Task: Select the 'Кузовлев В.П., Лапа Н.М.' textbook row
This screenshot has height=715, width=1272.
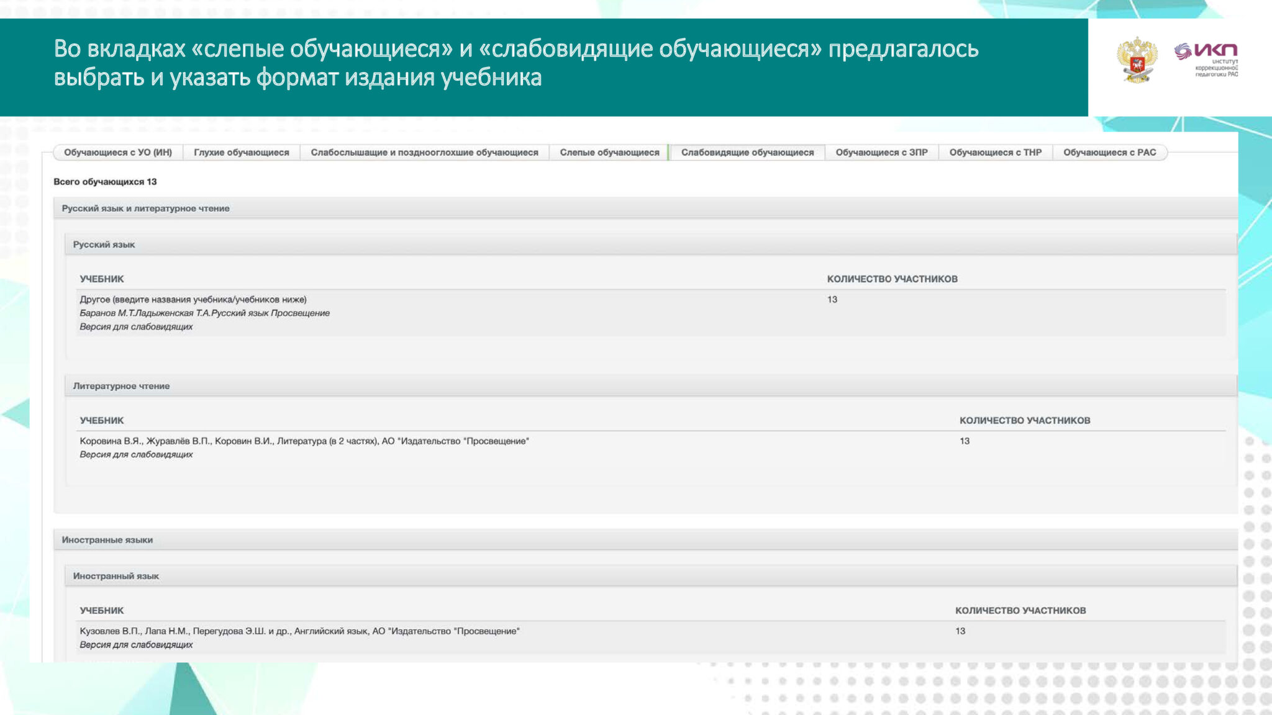Action: click(x=651, y=637)
